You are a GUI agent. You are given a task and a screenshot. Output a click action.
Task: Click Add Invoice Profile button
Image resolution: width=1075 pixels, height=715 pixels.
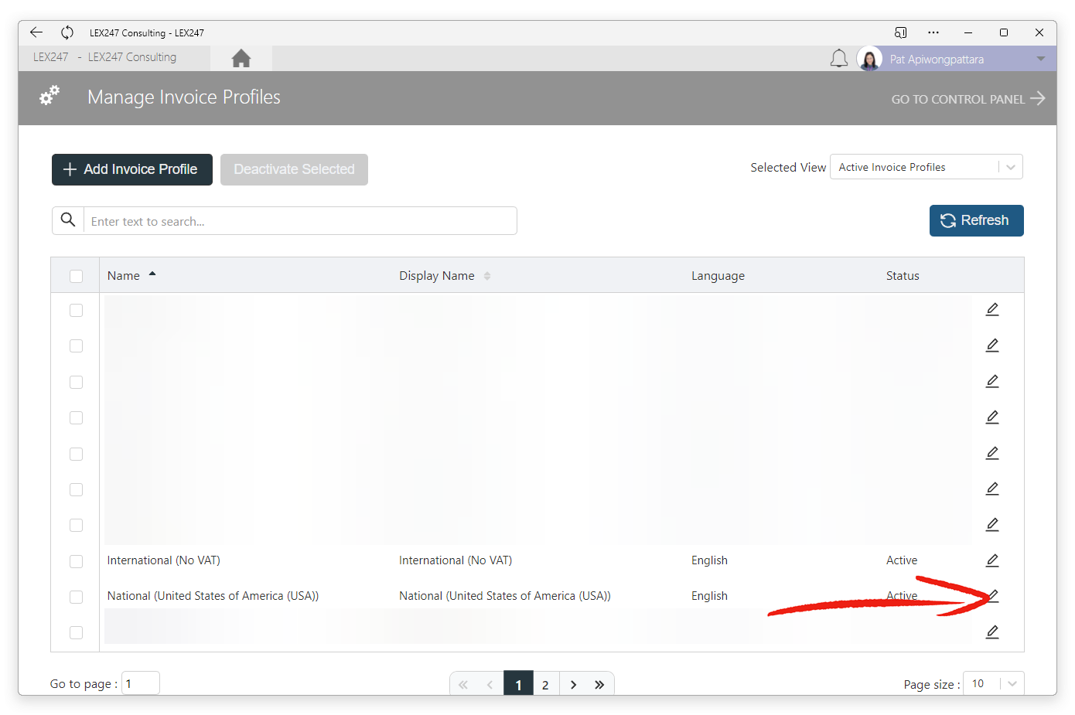coord(132,169)
